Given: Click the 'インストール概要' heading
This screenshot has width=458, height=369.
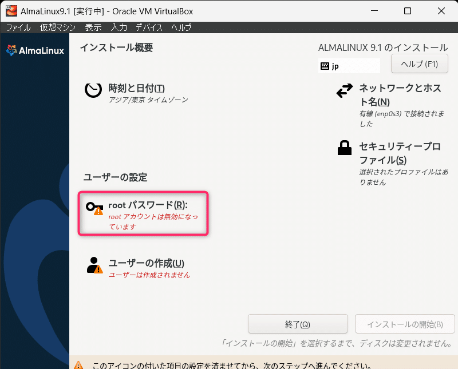Looking at the screenshot, I should pyautogui.click(x=117, y=47).
